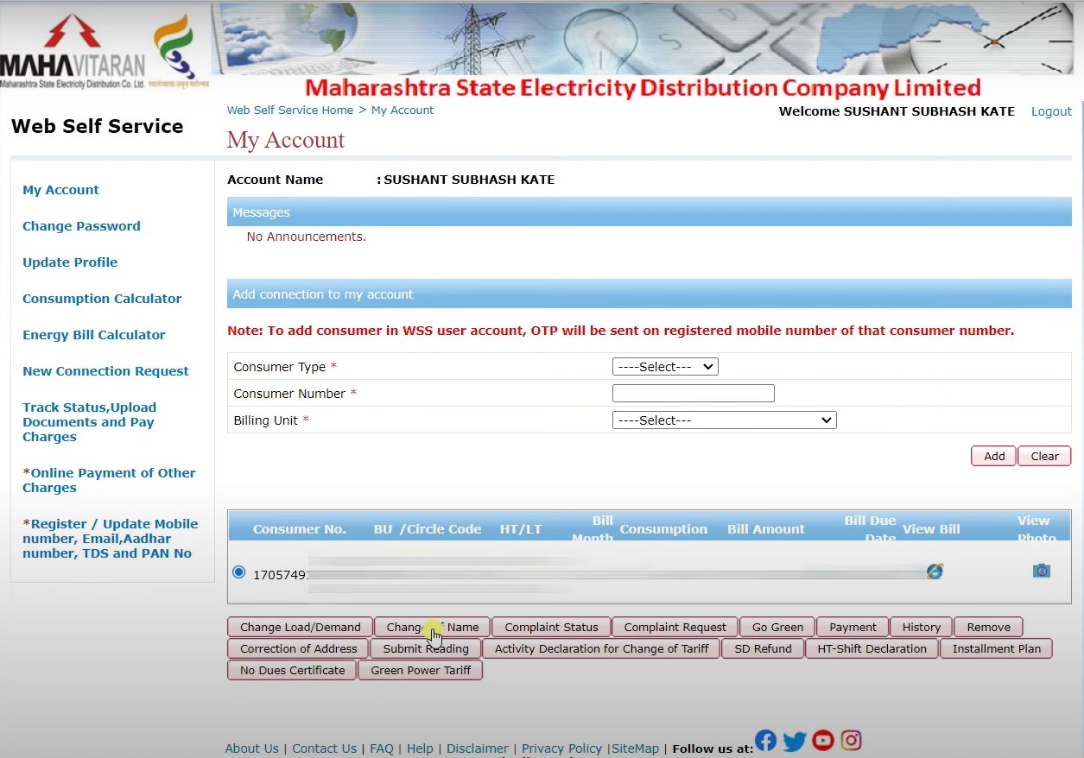Select the radio button for consumer 17057493
The height and width of the screenshot is (758, 1084).
238,572
